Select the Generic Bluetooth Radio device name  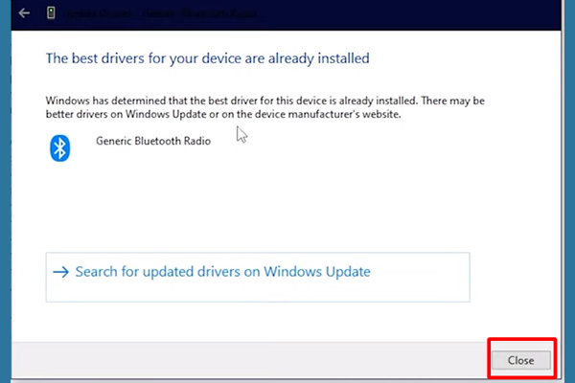[x=153, y=141]
